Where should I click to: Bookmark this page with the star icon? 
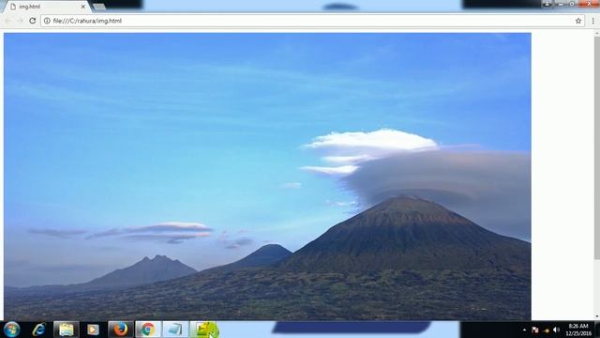point(578,21)
